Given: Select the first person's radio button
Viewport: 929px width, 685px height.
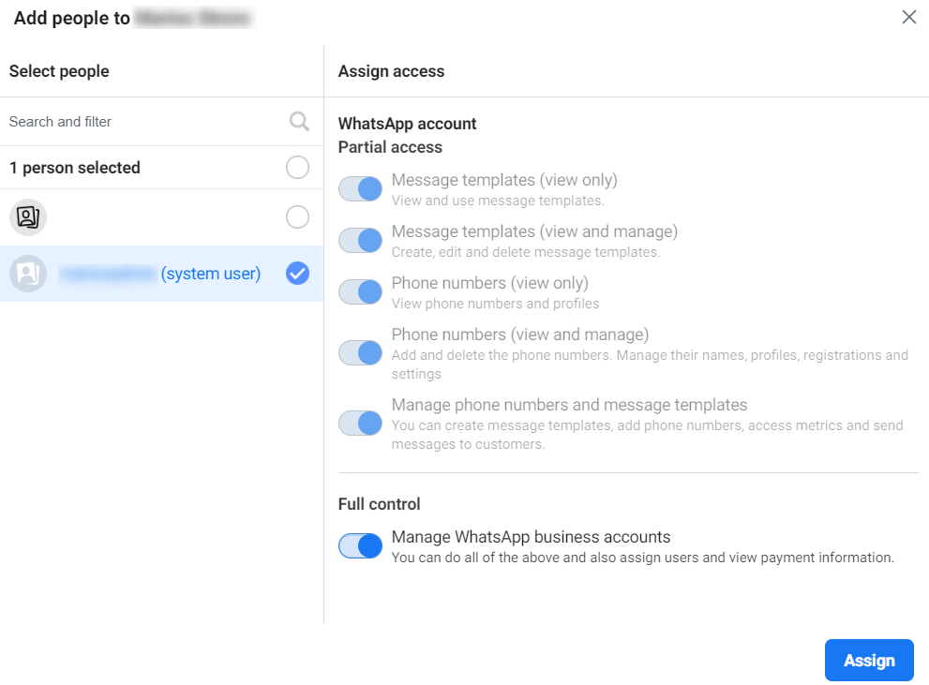Looking at the screenshot, I should click(297, 217).
